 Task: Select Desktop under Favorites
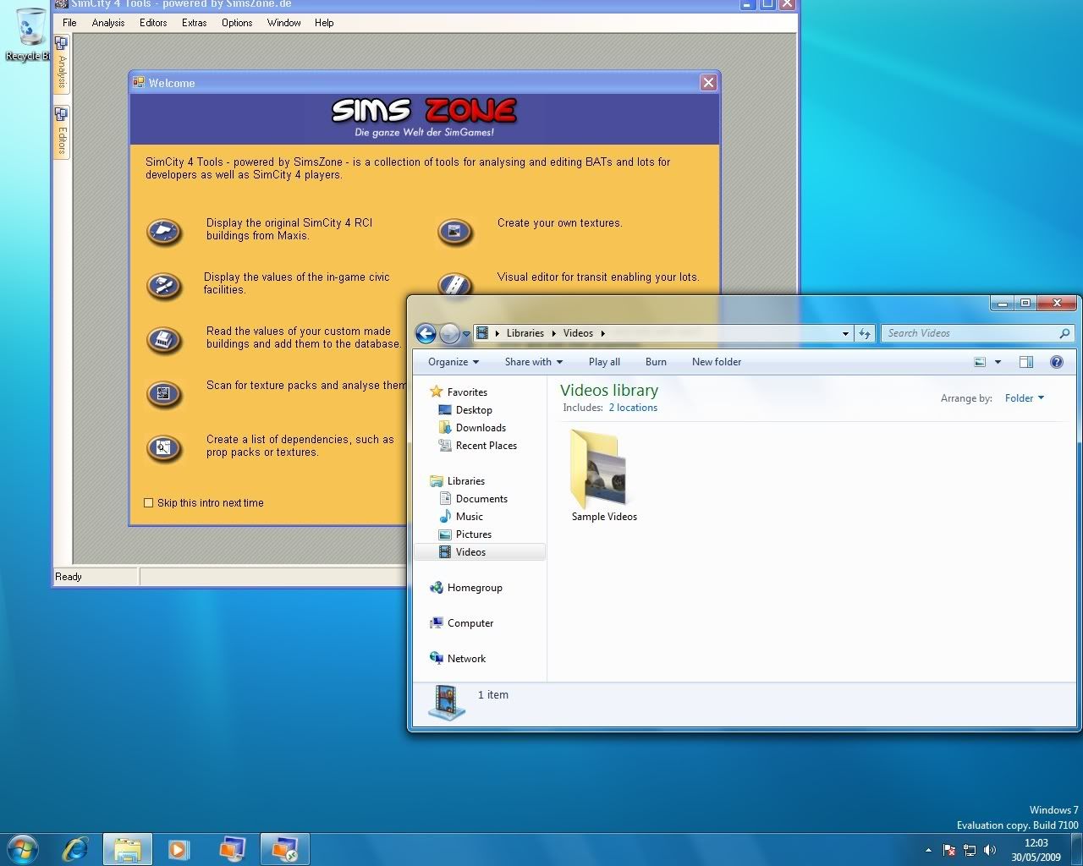[x=474, y=410]
